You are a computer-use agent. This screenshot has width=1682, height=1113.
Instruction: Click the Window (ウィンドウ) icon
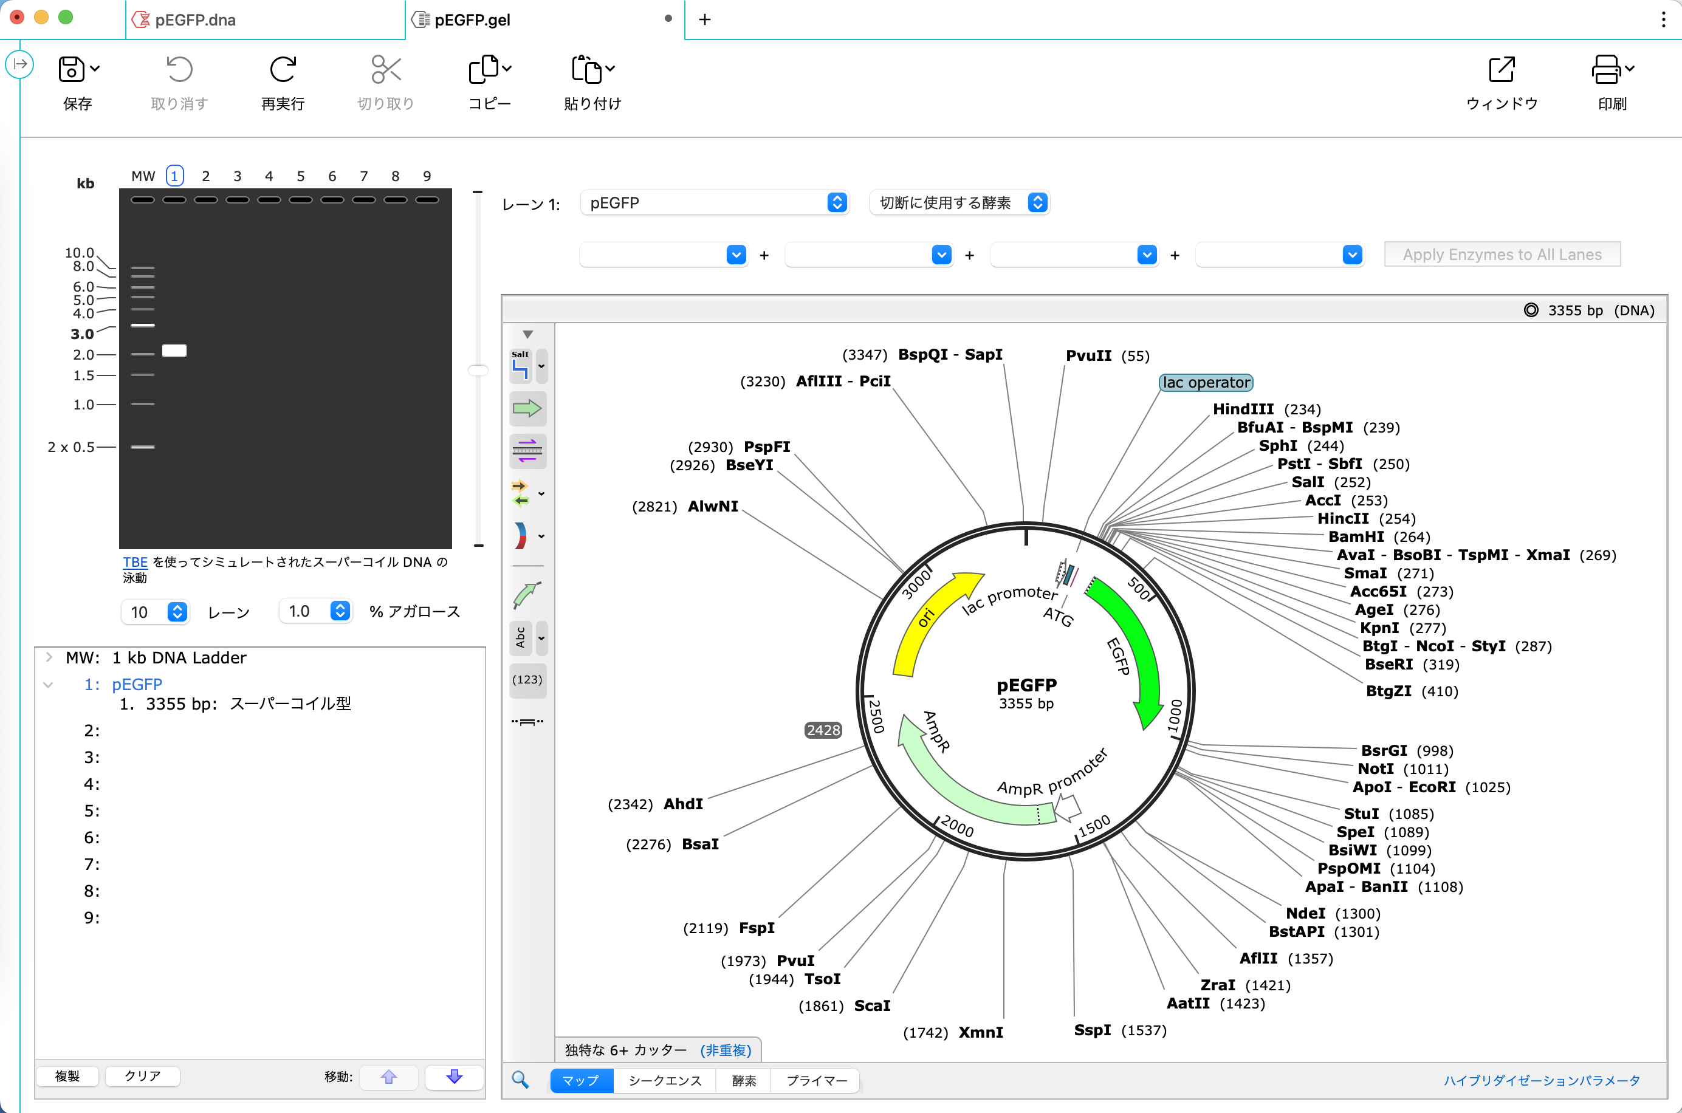1501,69
